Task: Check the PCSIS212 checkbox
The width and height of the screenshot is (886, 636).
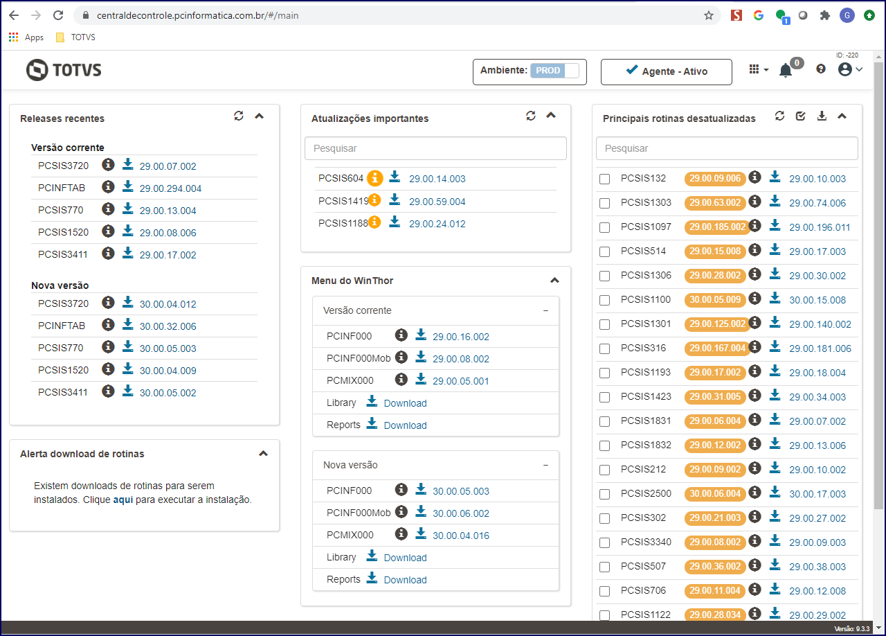Action: 605,470
